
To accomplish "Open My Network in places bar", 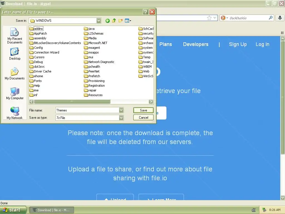I will click(15, 113).
